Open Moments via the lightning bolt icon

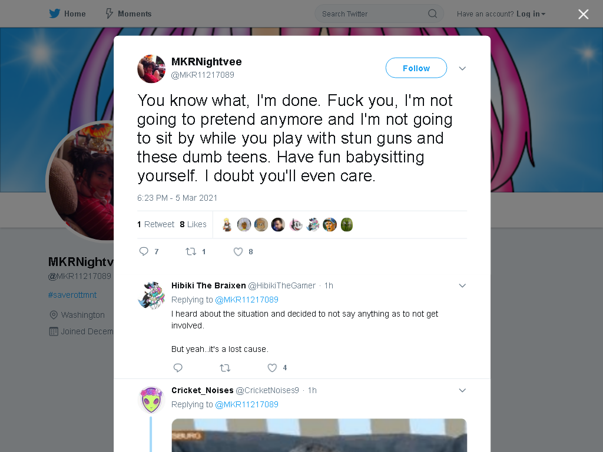point(109,14)
